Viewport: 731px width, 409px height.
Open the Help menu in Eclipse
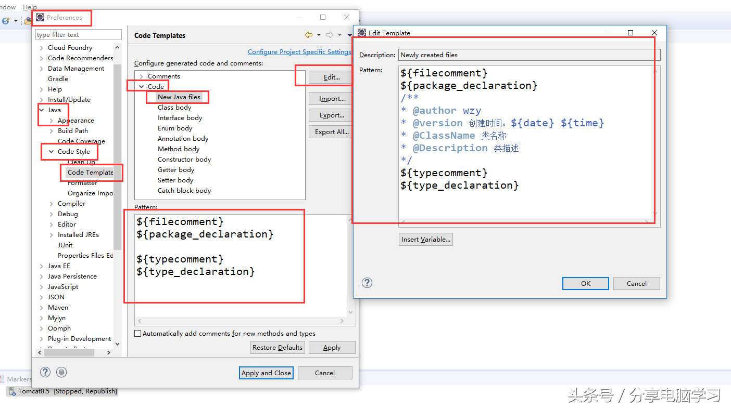pos(30,7)
